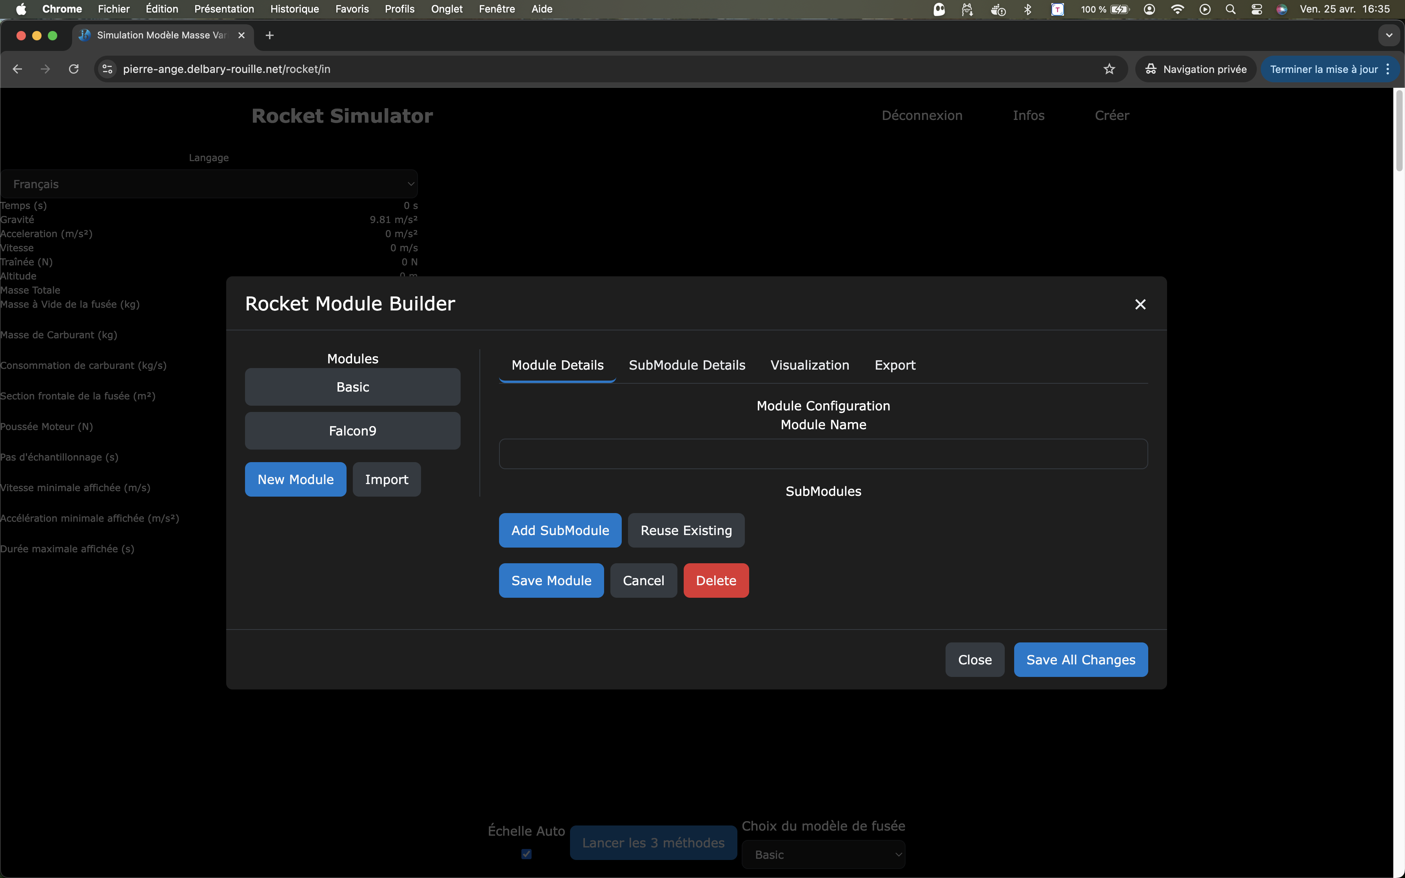Click the Close button in dialog footer
This screenshot has height=878, width=1405.
pyautogui.click(x=975, y=660)
